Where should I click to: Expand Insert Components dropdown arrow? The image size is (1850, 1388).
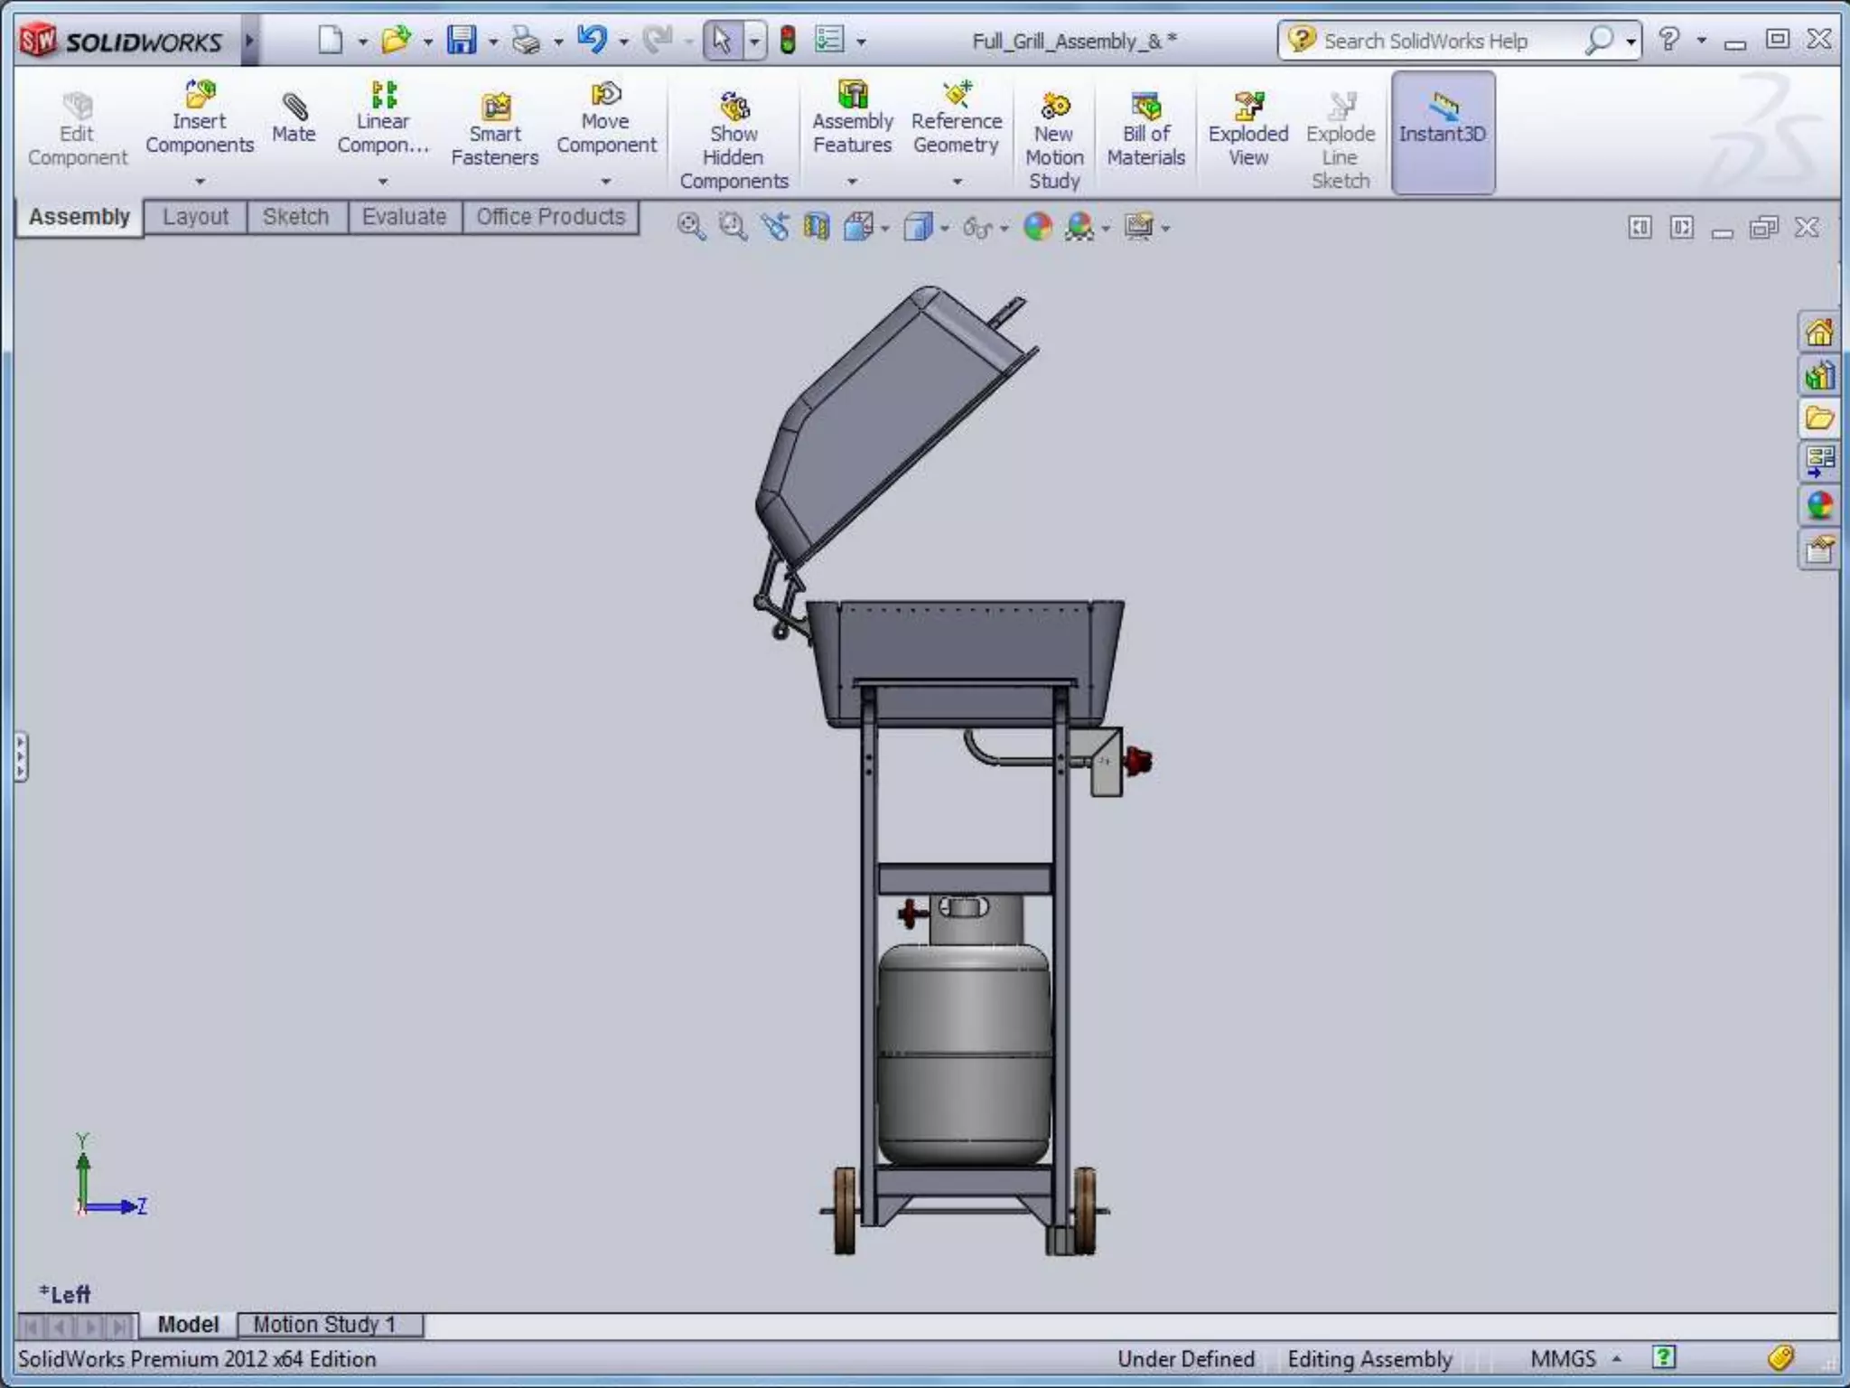[x=200, y=182]
